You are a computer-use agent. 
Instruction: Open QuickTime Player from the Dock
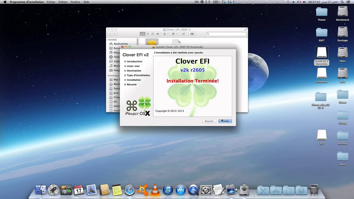(x=193, y=190)
